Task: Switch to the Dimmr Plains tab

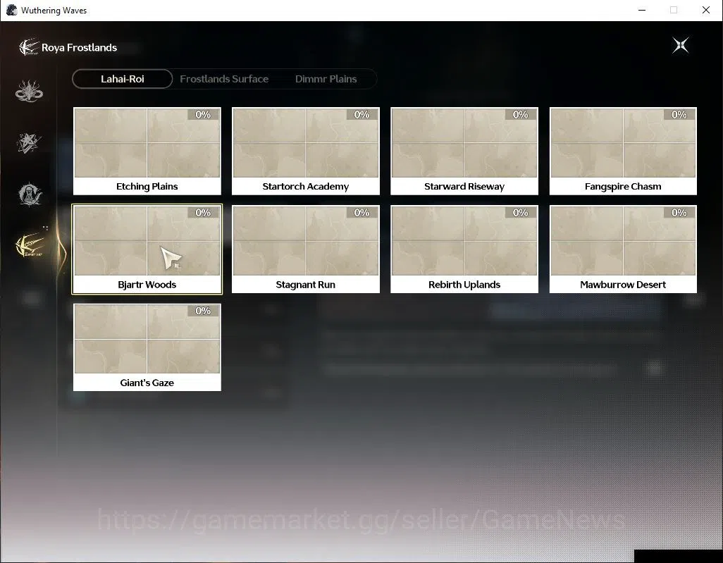Action: coord(326,79)
